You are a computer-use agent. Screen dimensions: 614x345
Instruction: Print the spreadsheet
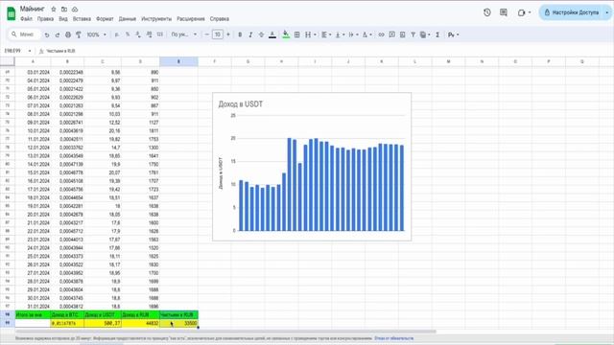coord(68,34)
